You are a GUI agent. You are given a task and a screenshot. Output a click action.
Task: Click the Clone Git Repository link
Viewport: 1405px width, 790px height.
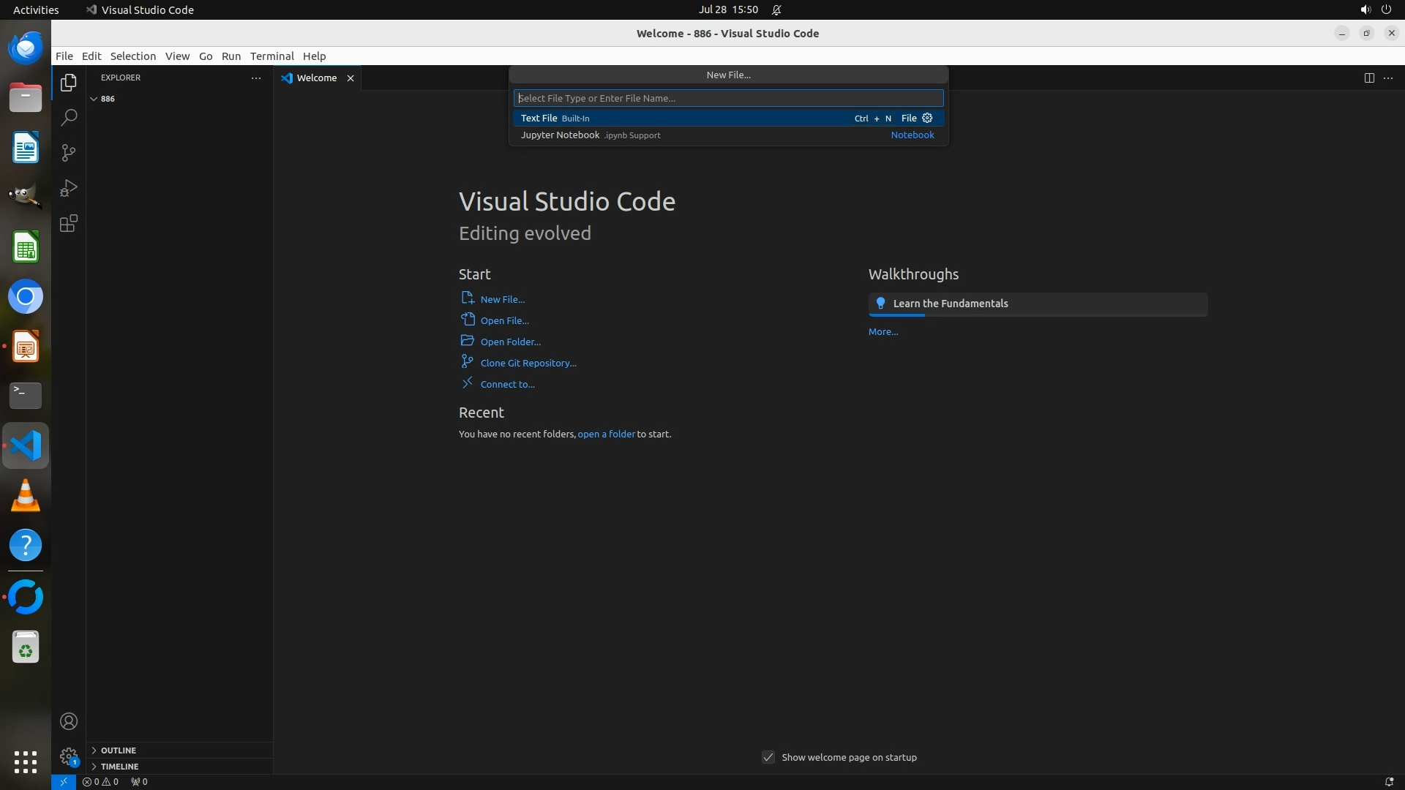pos(528,363)
